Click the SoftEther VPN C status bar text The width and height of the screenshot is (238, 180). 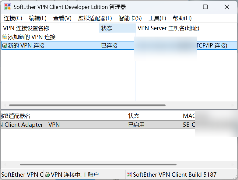pos(22,175)
